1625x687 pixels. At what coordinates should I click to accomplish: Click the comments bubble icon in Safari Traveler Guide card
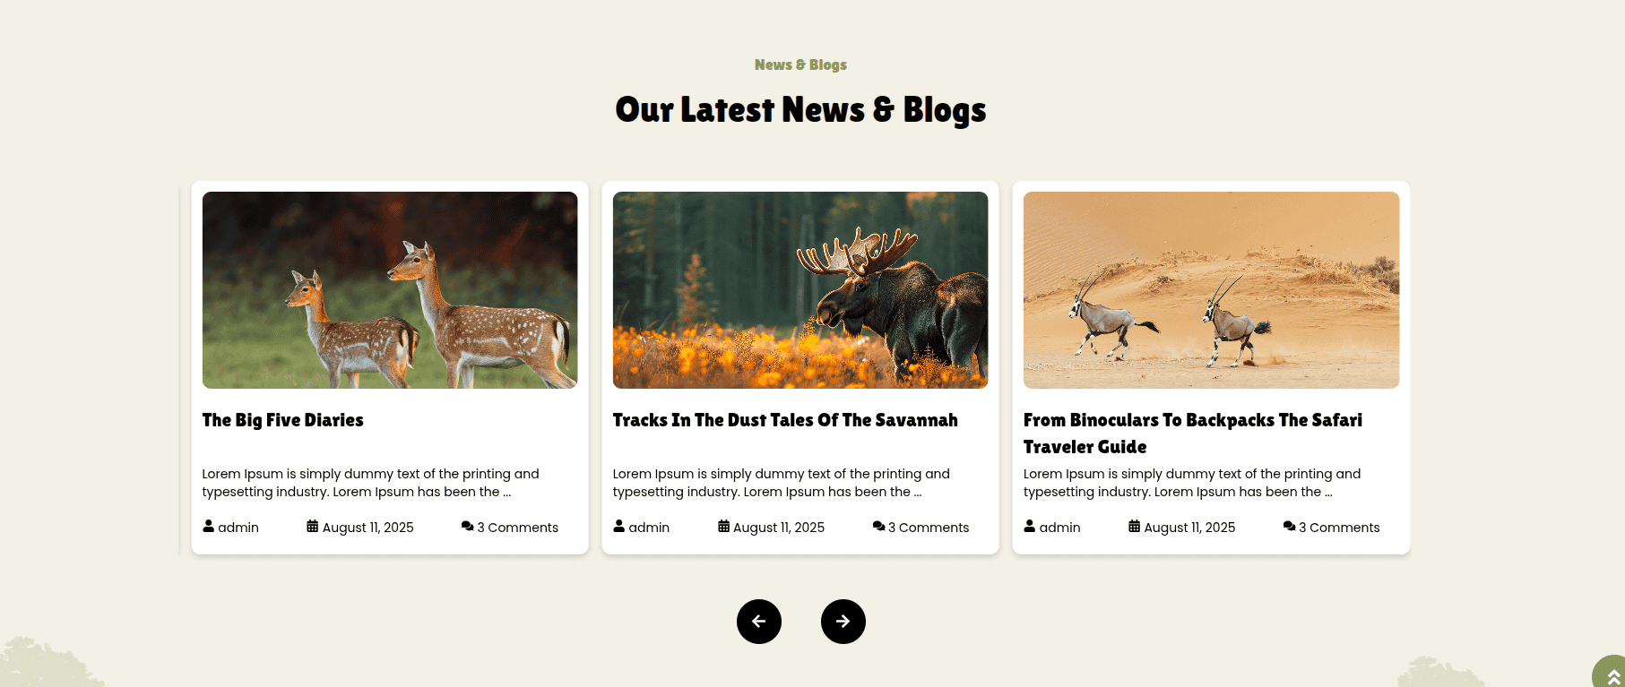pyautogui.click(x=1289, y=526)
